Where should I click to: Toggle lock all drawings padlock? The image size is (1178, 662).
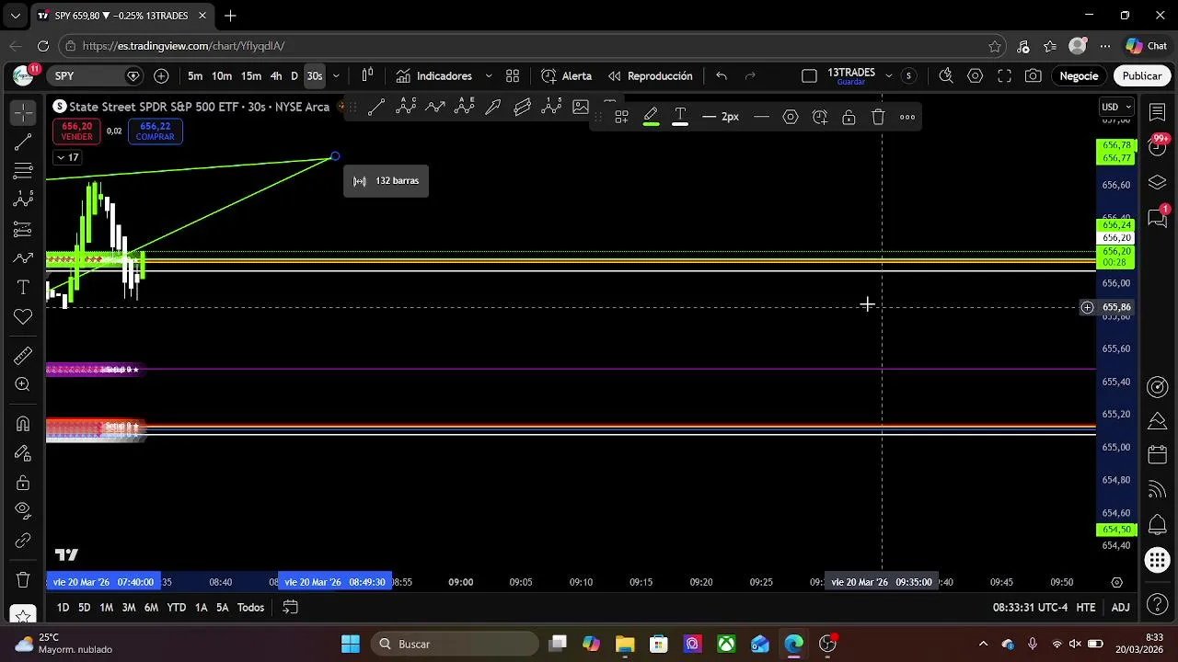[x=23, y=483]
